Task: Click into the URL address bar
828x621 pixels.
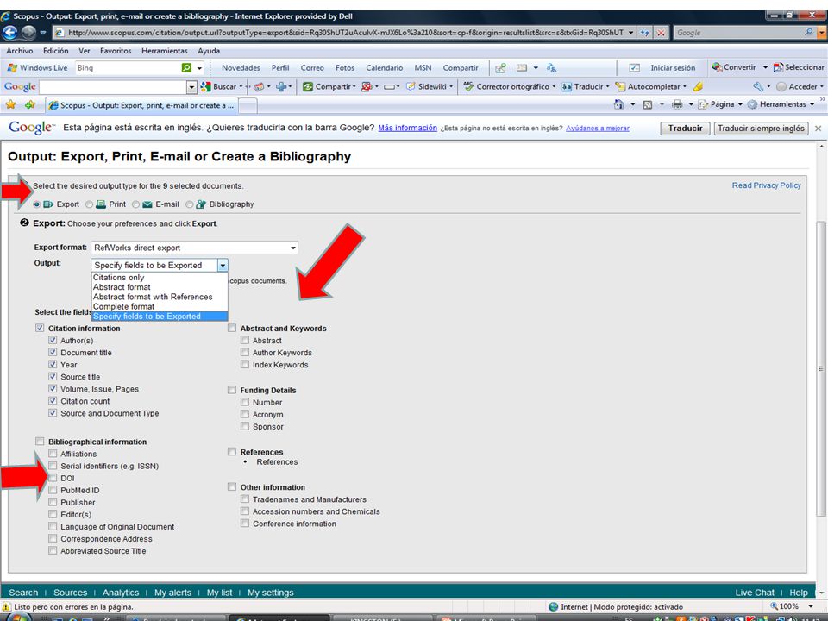Action: 346,33
